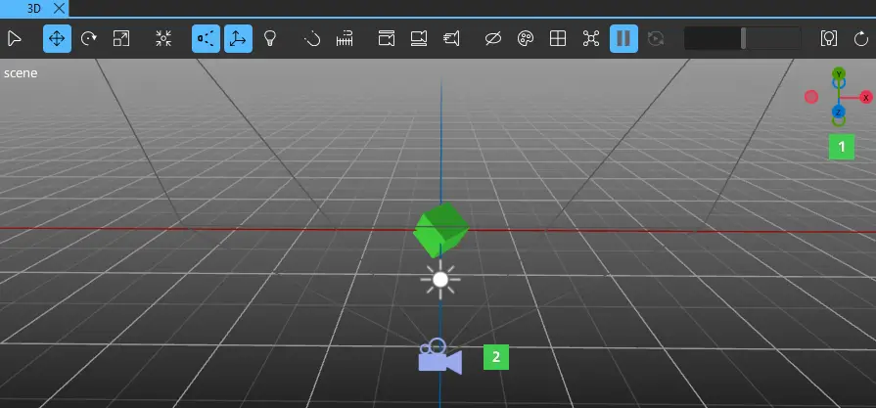Click the dark slider bar in toolbar
This screenshot has width=876, height=408.
(x=742, y=39)
